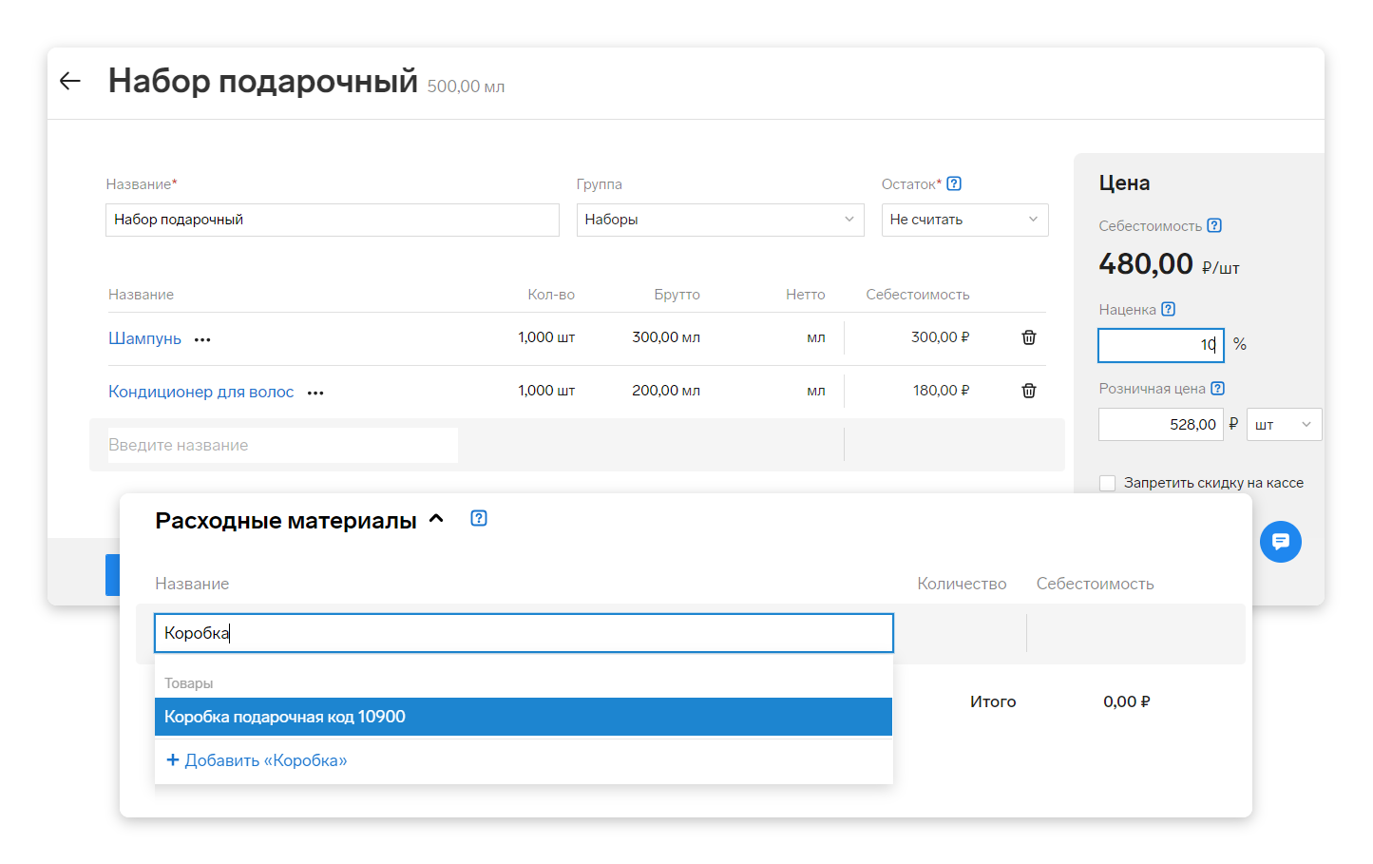Click the back arrow icon

(70, 82)
